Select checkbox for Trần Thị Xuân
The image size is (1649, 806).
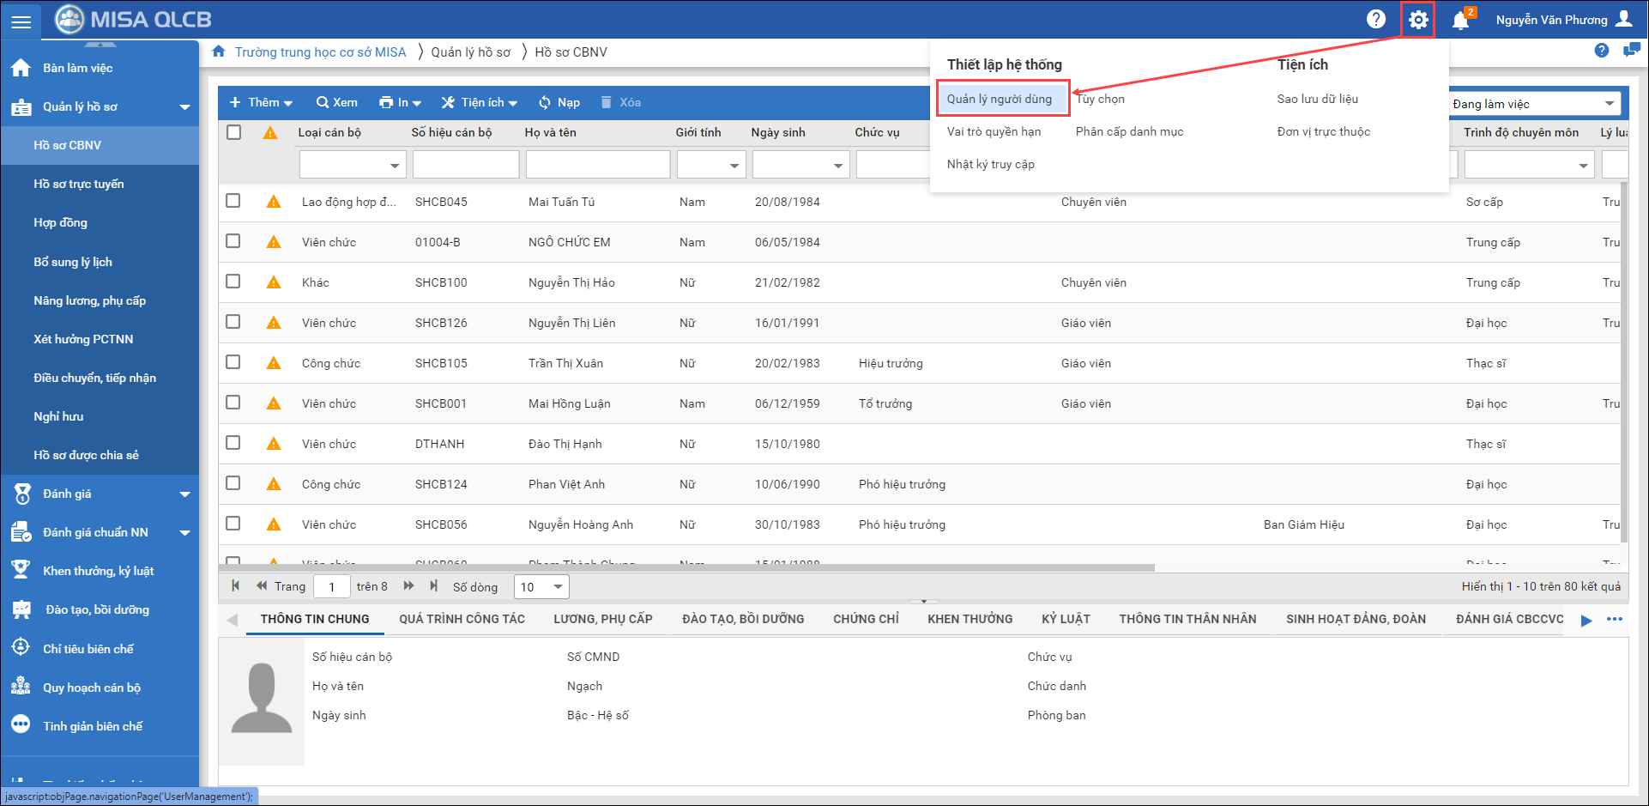[233, 362]
